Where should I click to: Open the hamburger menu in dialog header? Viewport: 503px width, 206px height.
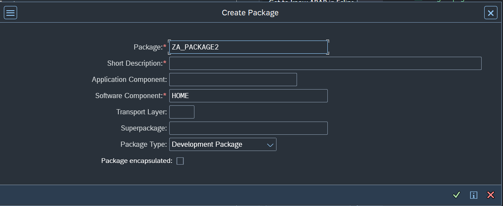pyautogui.click(x=10, y=13)
